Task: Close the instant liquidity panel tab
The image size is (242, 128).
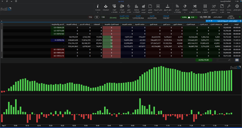Action: (207, 21)
